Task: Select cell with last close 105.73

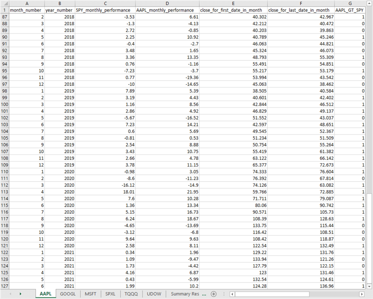Action: (301, 212)
